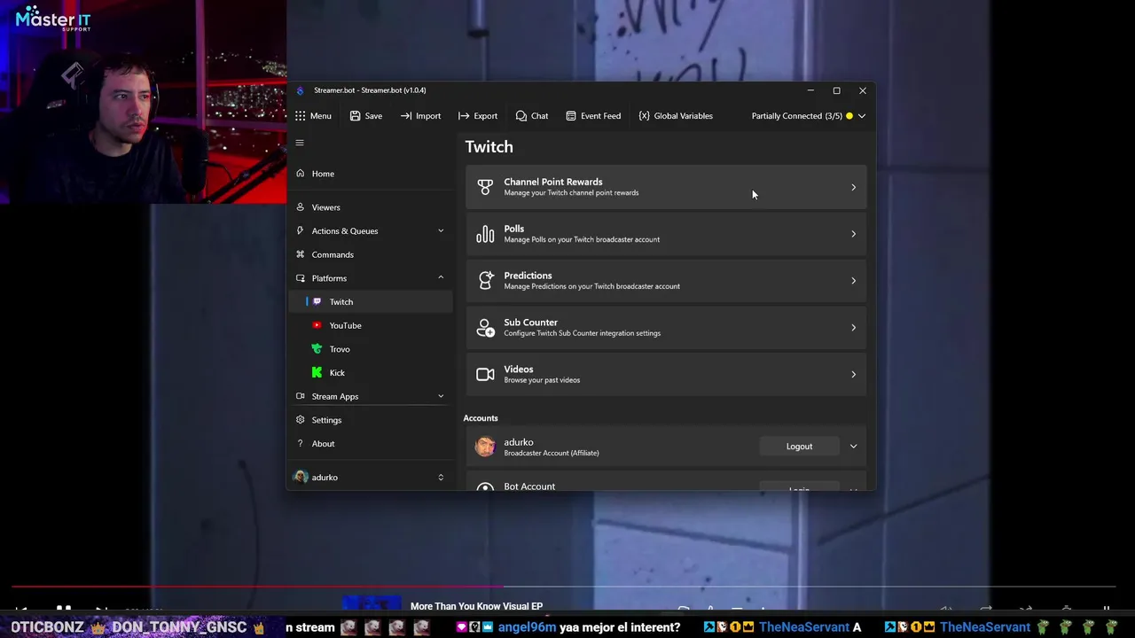Viewport: 1135px width, 638px height.
Task: Select YouTube platform in sidebar
Action: 371,325
